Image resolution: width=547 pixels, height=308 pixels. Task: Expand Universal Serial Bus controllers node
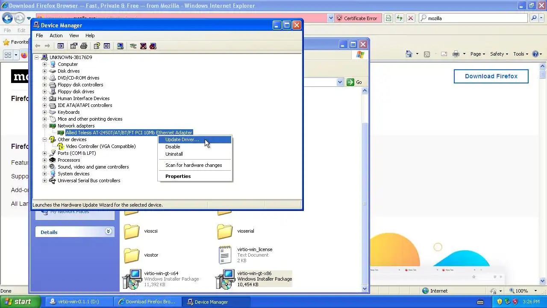pos(44,181)
